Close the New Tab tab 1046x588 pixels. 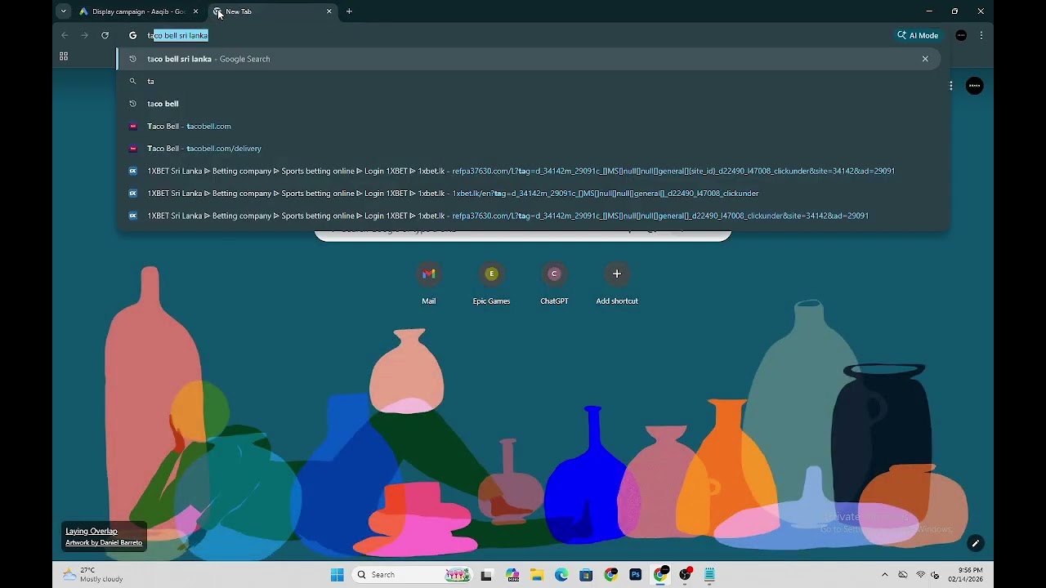pyautogui.click(x=329, y=11)
